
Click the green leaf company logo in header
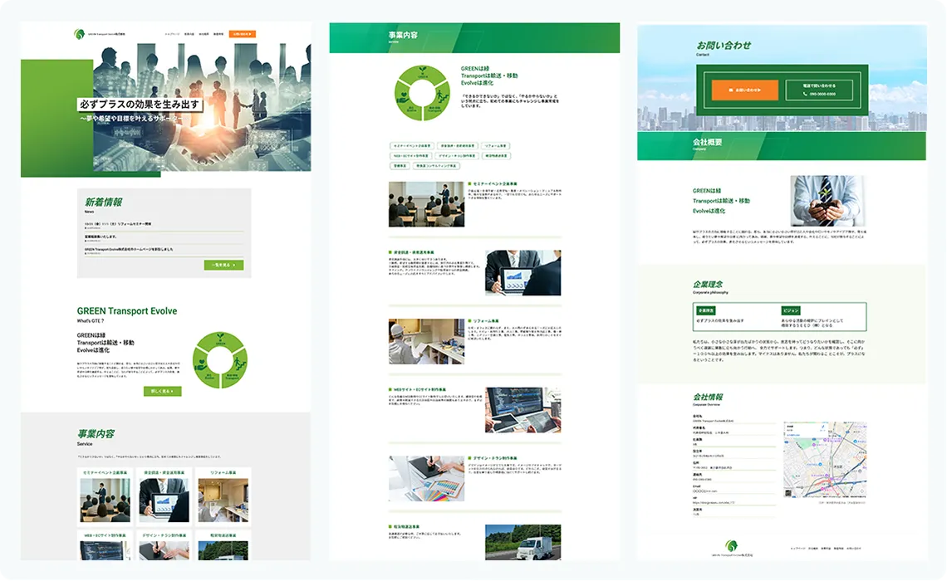click(79, 34)
